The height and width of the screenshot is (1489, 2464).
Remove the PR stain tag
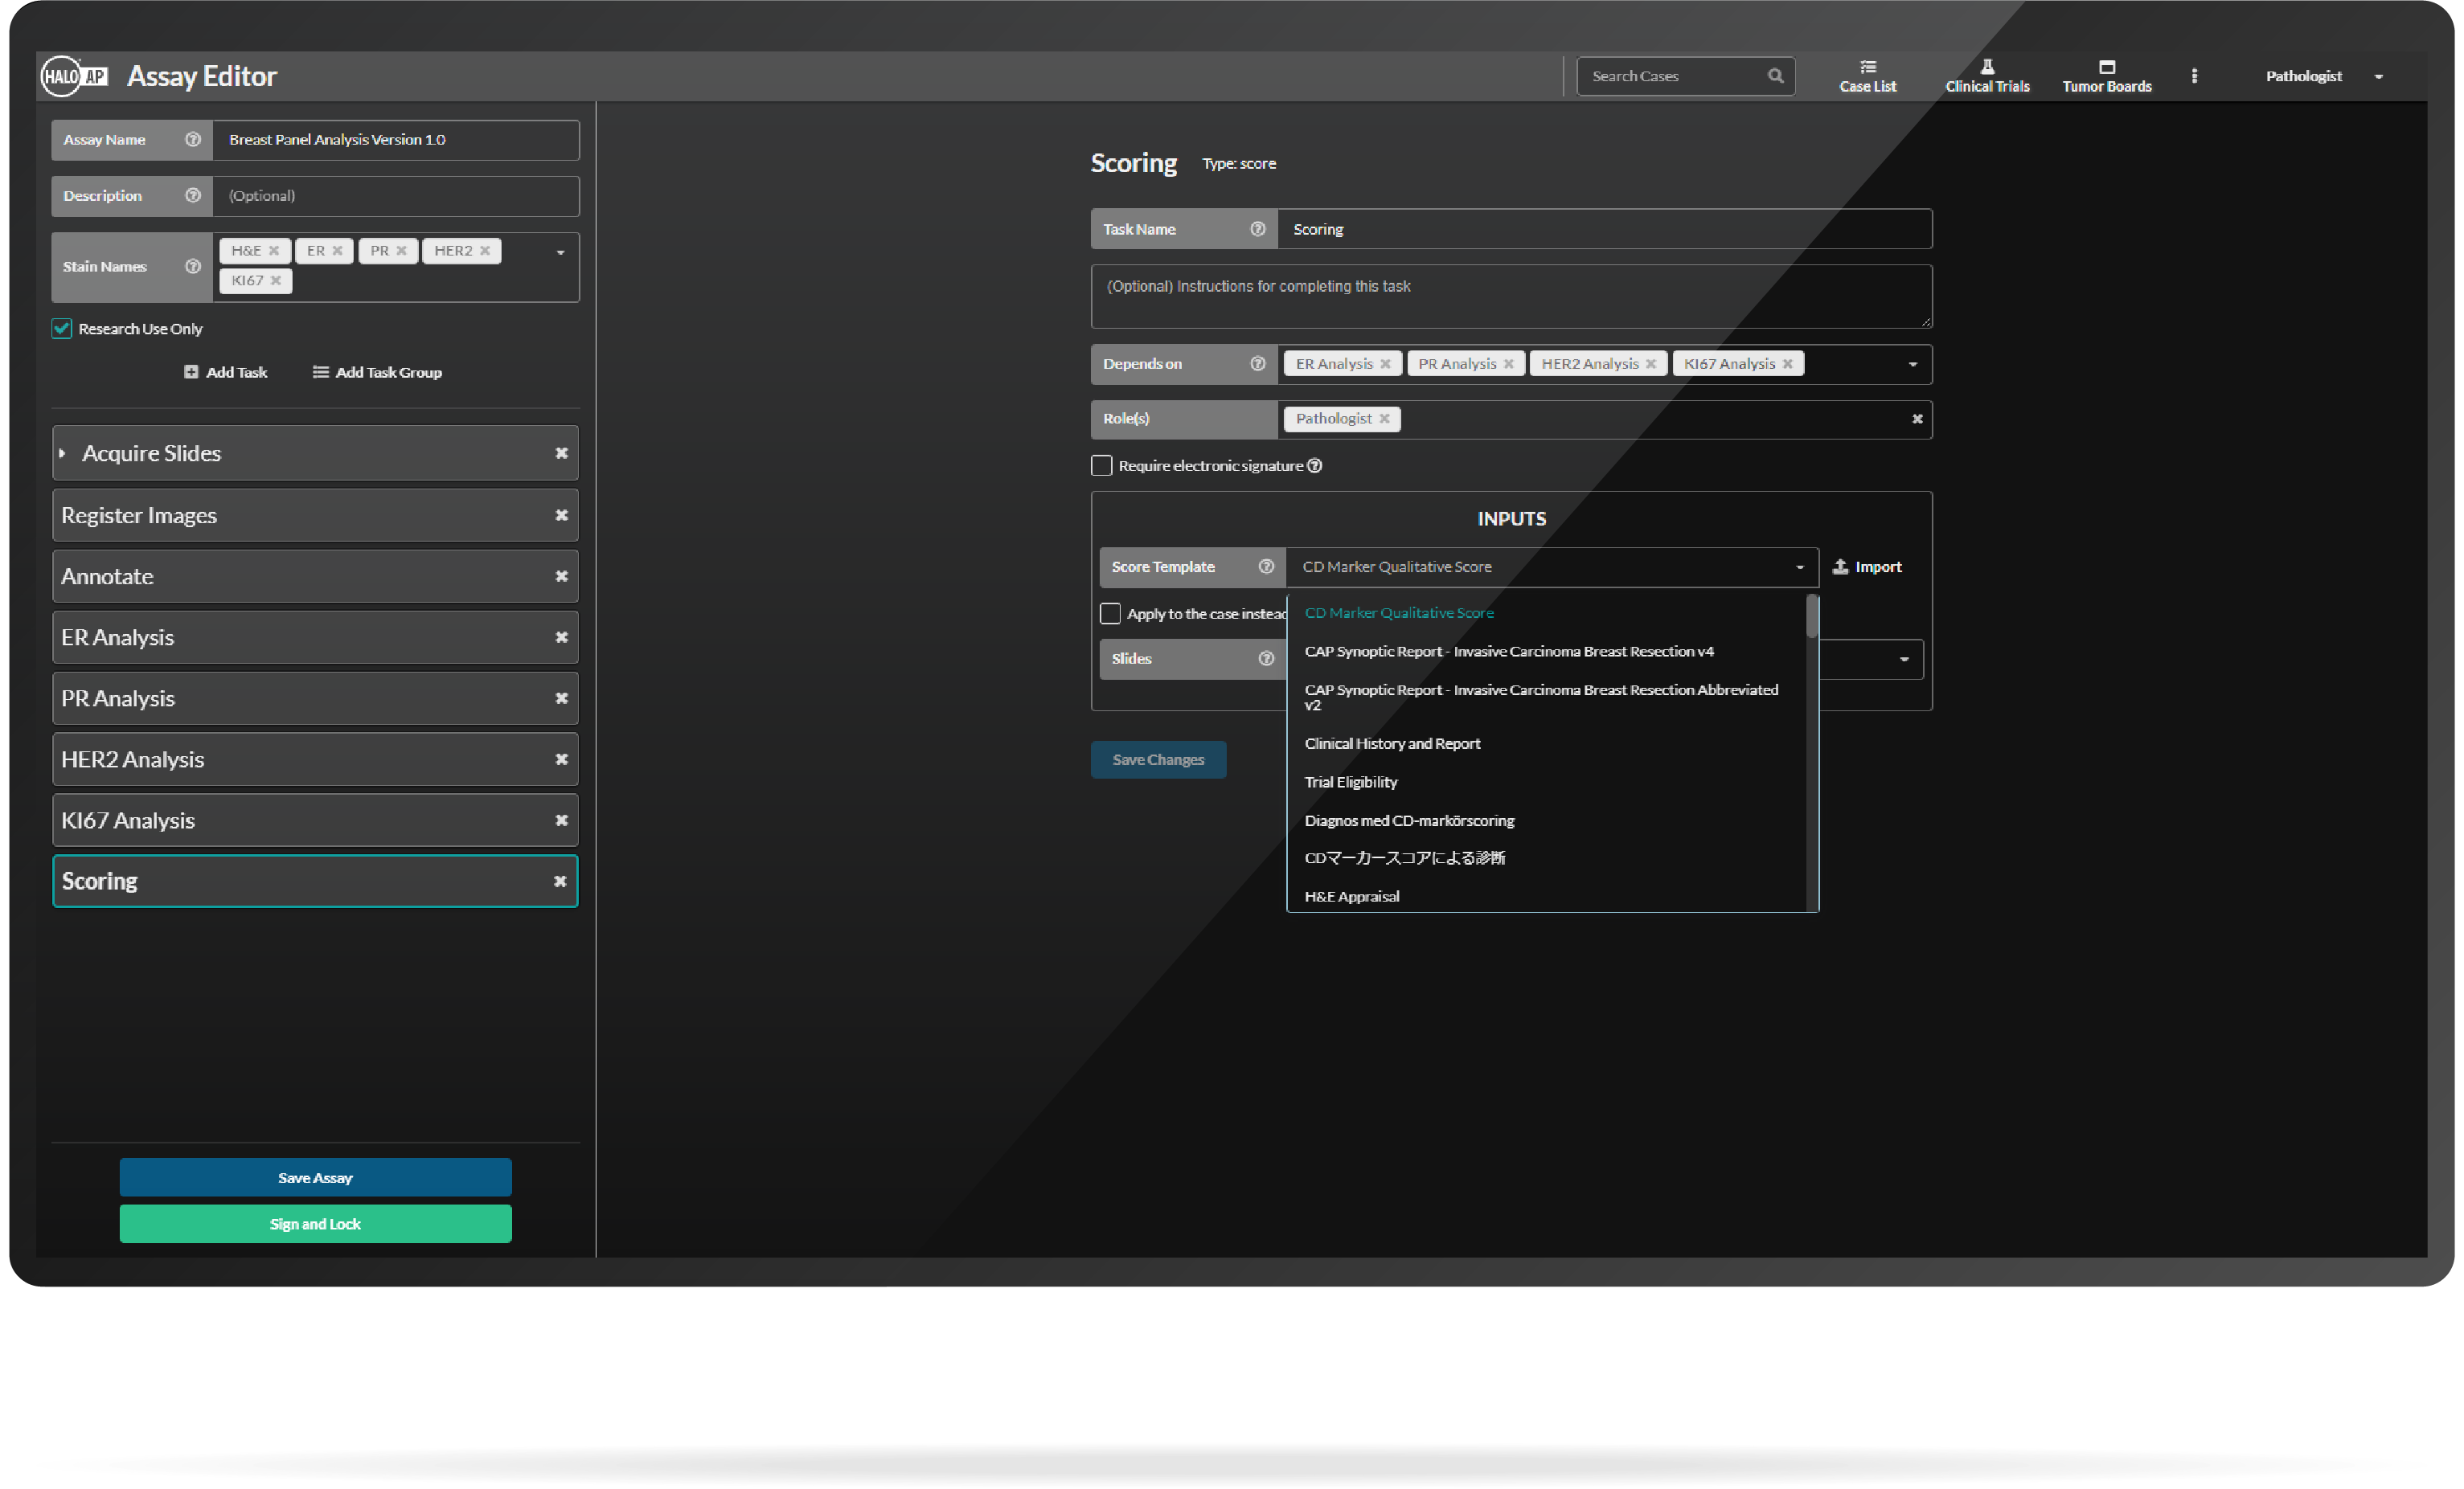click(x=402, y=251)
